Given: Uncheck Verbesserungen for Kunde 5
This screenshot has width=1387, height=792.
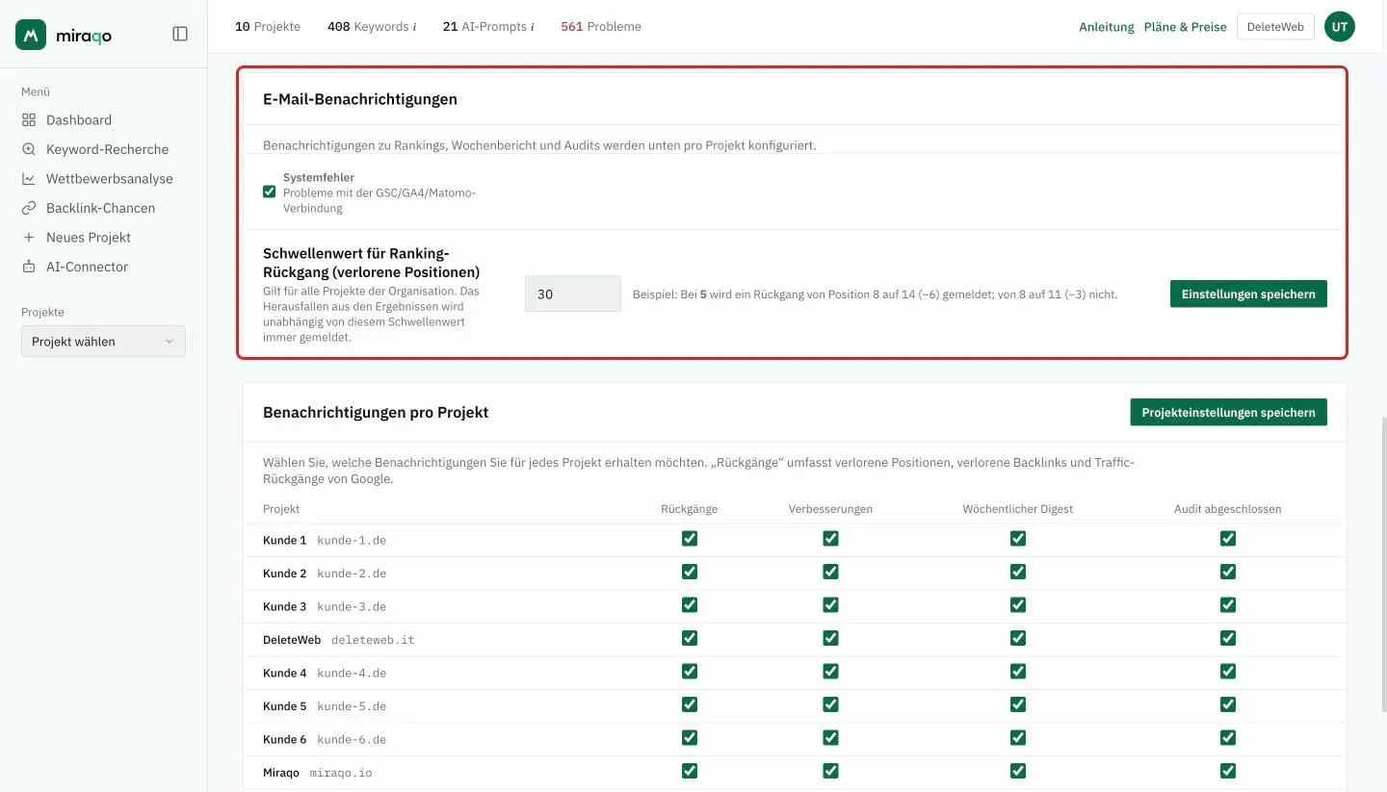Looking at the screenshot, I should (x=830, y=704).
